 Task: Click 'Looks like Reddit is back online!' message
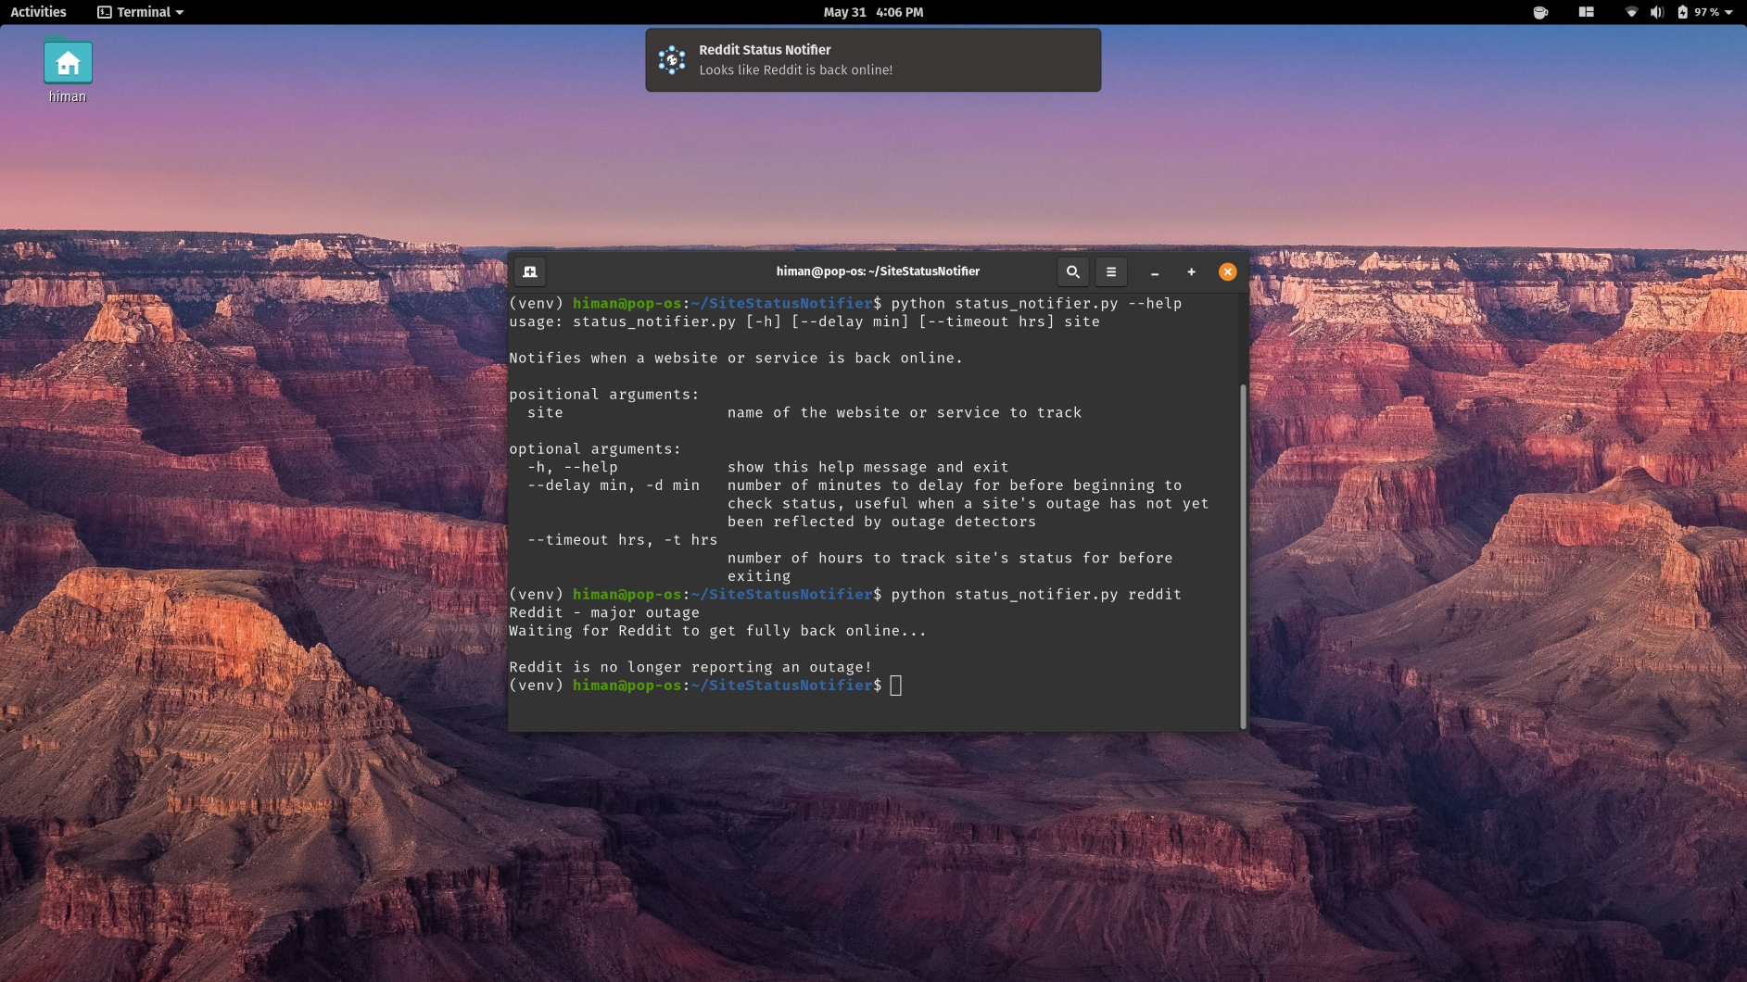coord(796,70)
